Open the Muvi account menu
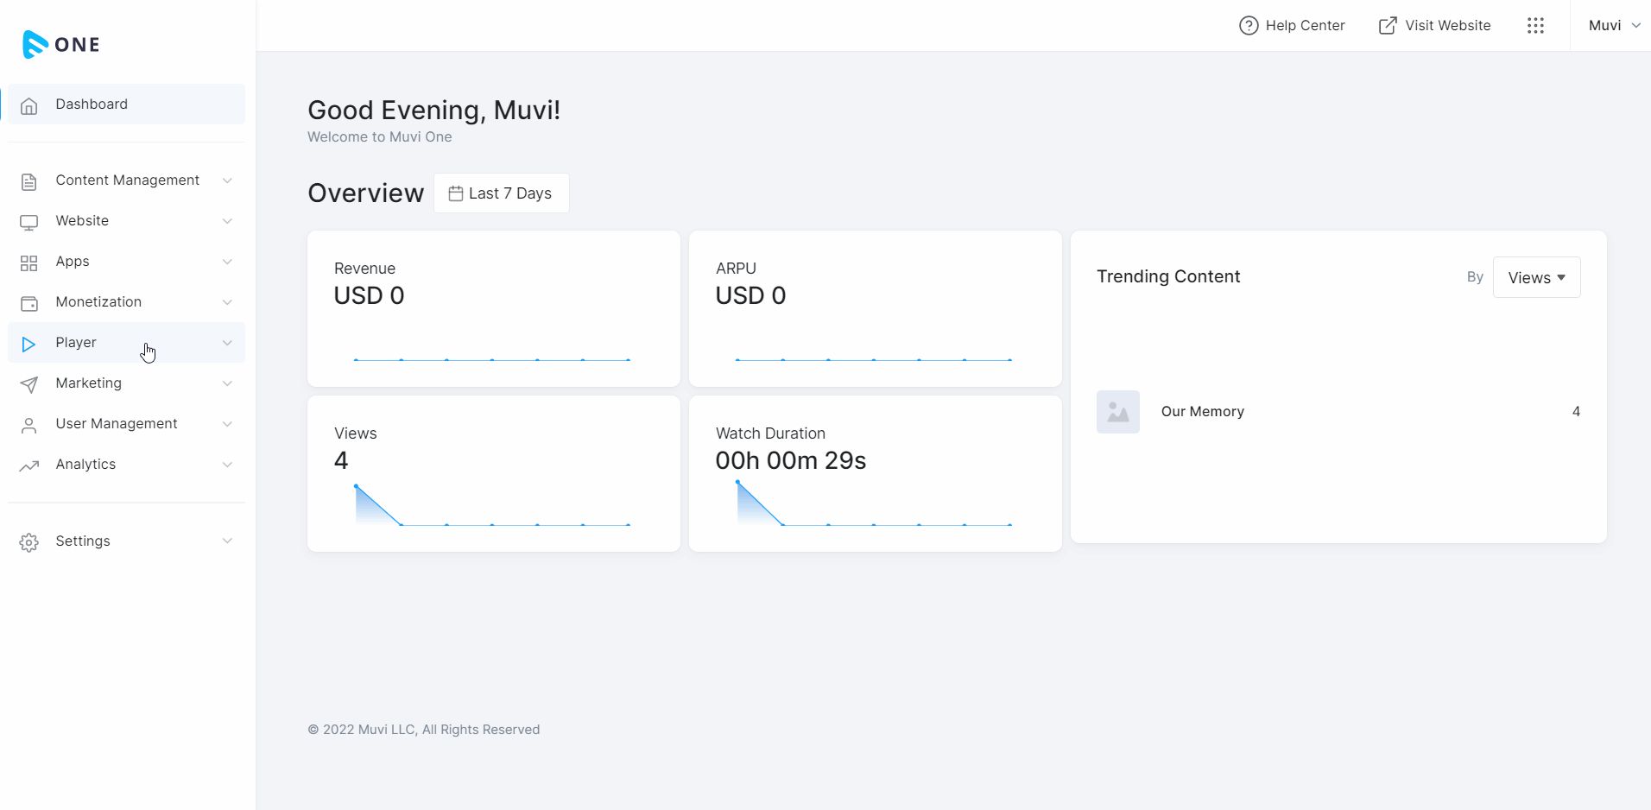The image size is (1651, 810). (x=1611, y=25)
